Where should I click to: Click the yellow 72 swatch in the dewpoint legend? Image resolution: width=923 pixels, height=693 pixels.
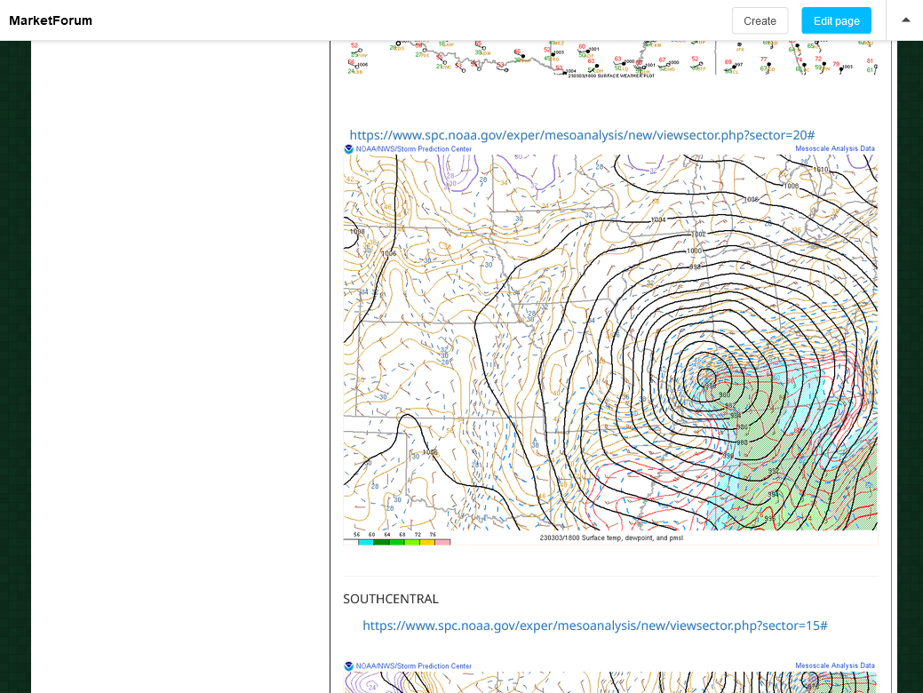click(x=427, y=542)
